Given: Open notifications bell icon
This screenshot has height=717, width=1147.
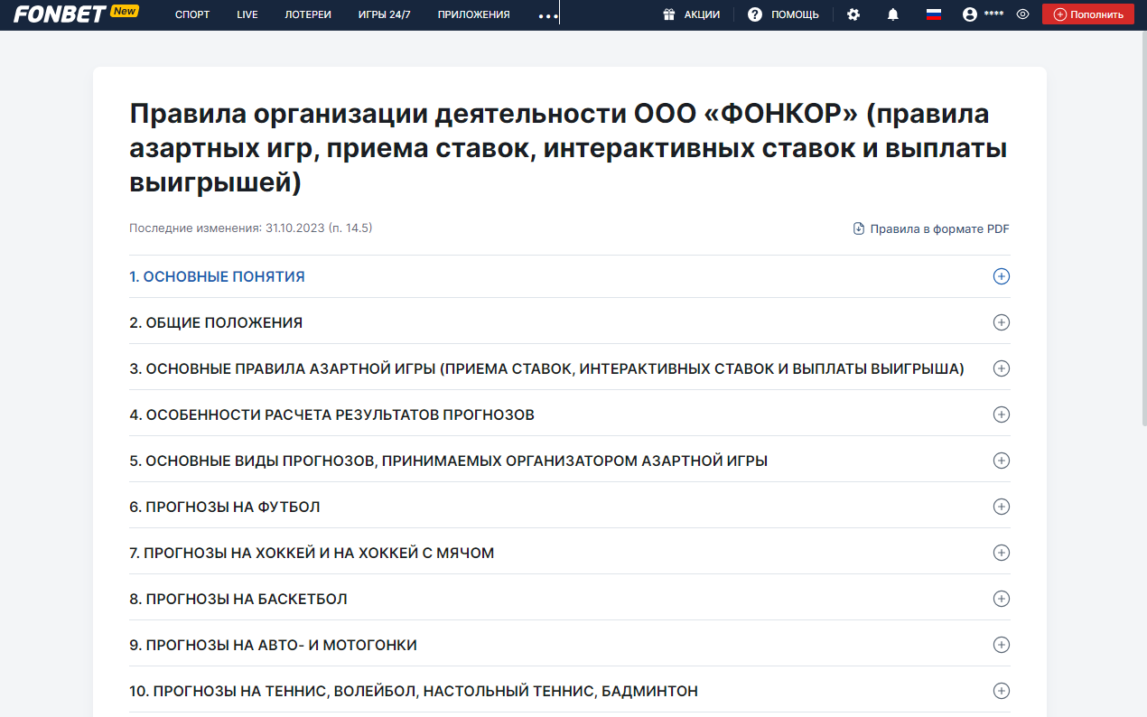Looking at the screenshot, I should tap(893, 14).
